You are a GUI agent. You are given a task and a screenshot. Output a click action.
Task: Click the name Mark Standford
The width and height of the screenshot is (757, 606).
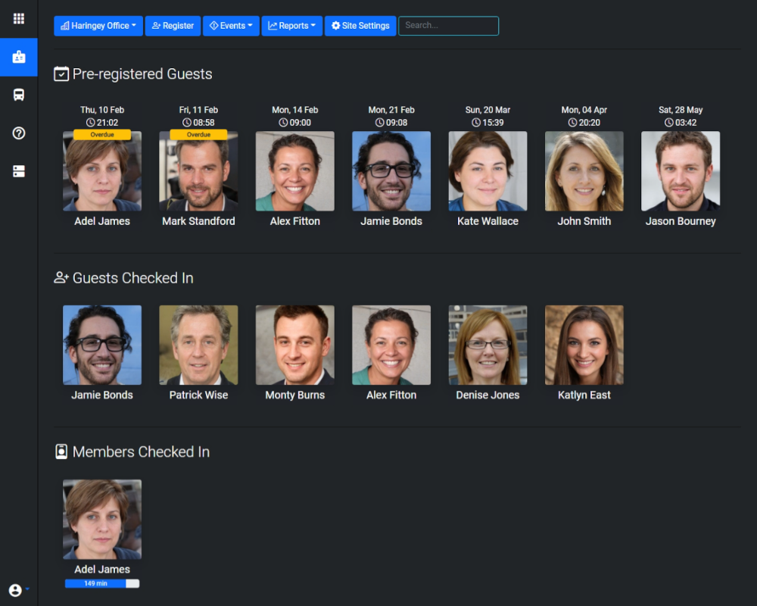click(x=198, y=221)
